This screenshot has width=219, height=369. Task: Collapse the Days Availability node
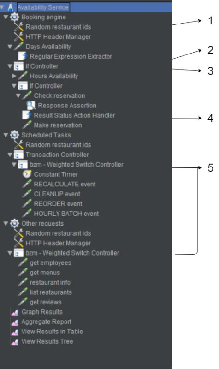point(10,47)
